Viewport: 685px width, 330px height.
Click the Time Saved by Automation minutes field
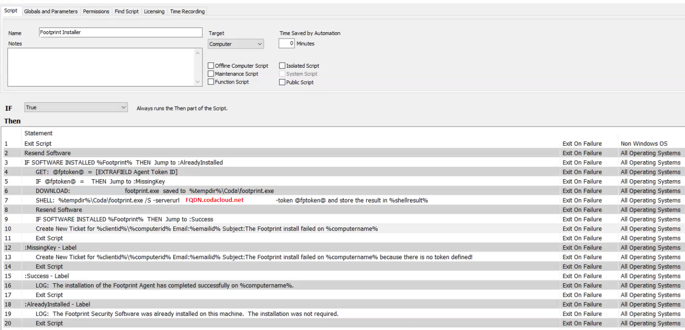pos(287,43)
